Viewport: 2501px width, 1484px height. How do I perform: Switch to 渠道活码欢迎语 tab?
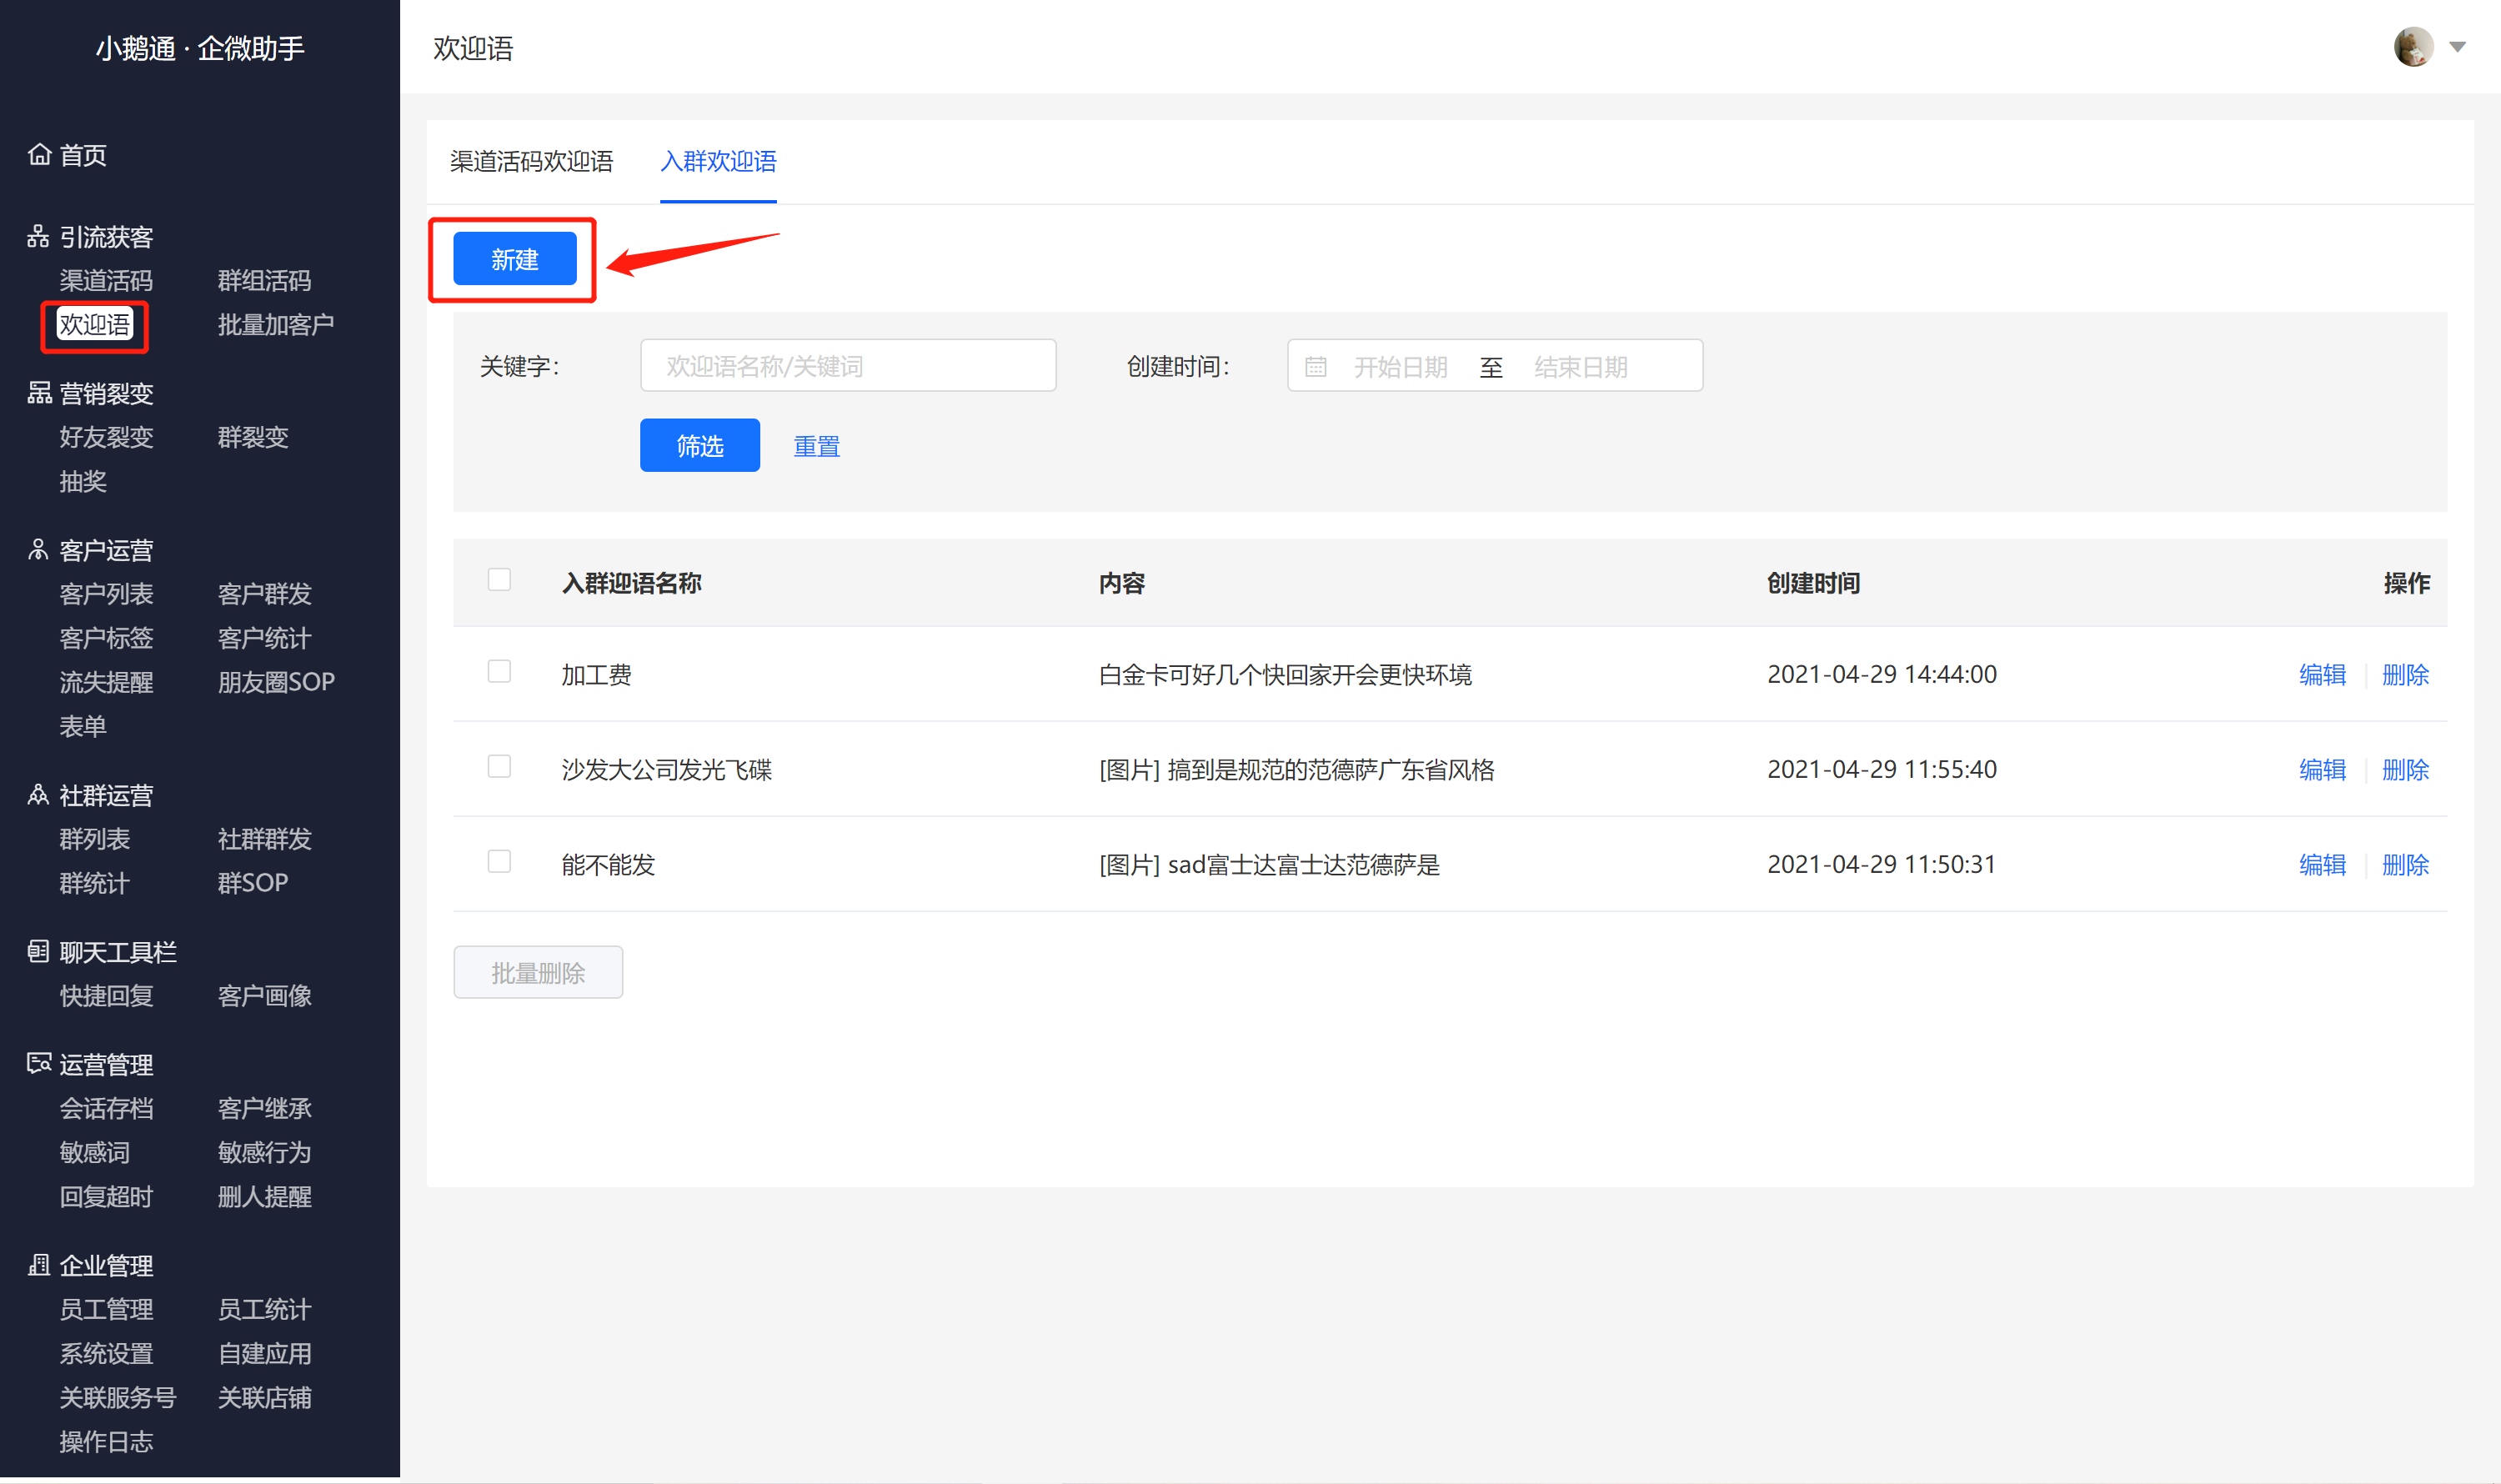click(x=531, y=161)
